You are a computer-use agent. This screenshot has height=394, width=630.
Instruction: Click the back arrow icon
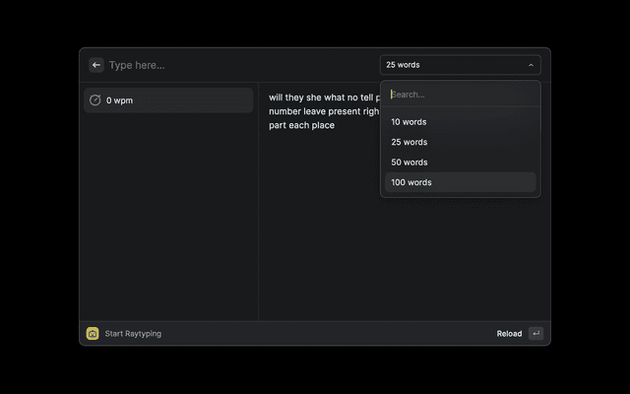[96, 65]
